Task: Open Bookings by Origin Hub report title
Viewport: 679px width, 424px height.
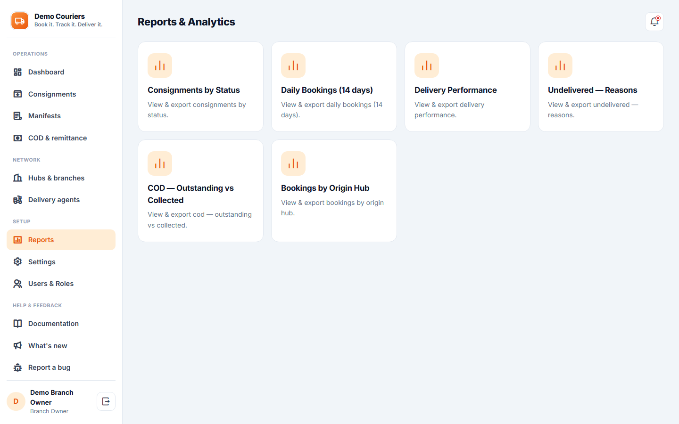Action: [325, 188]
